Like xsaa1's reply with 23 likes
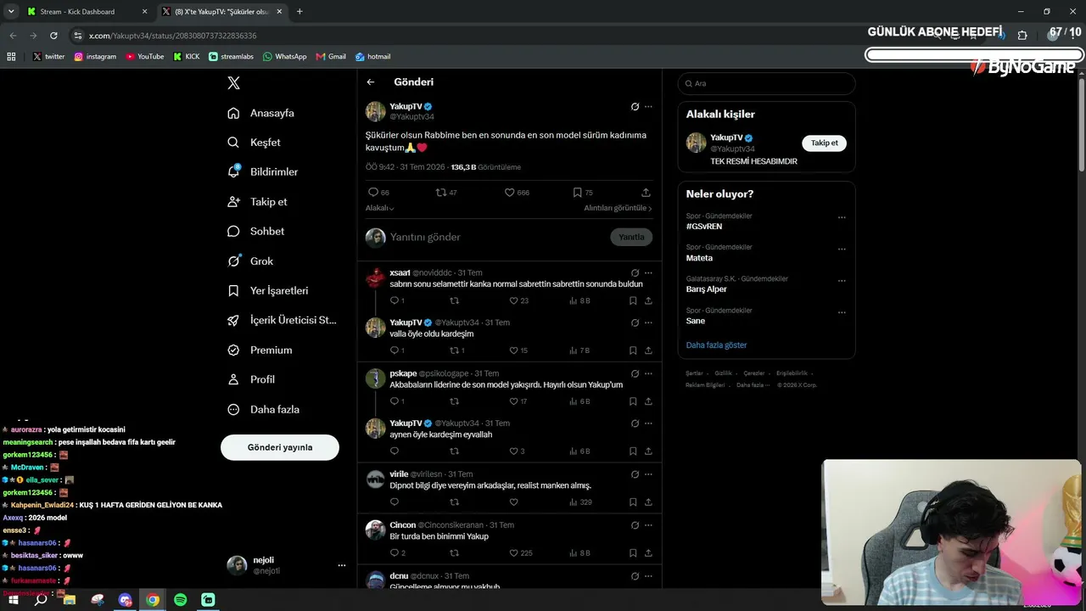The width and height of the screenshot is (1086, 611). (x=513, y=300)
